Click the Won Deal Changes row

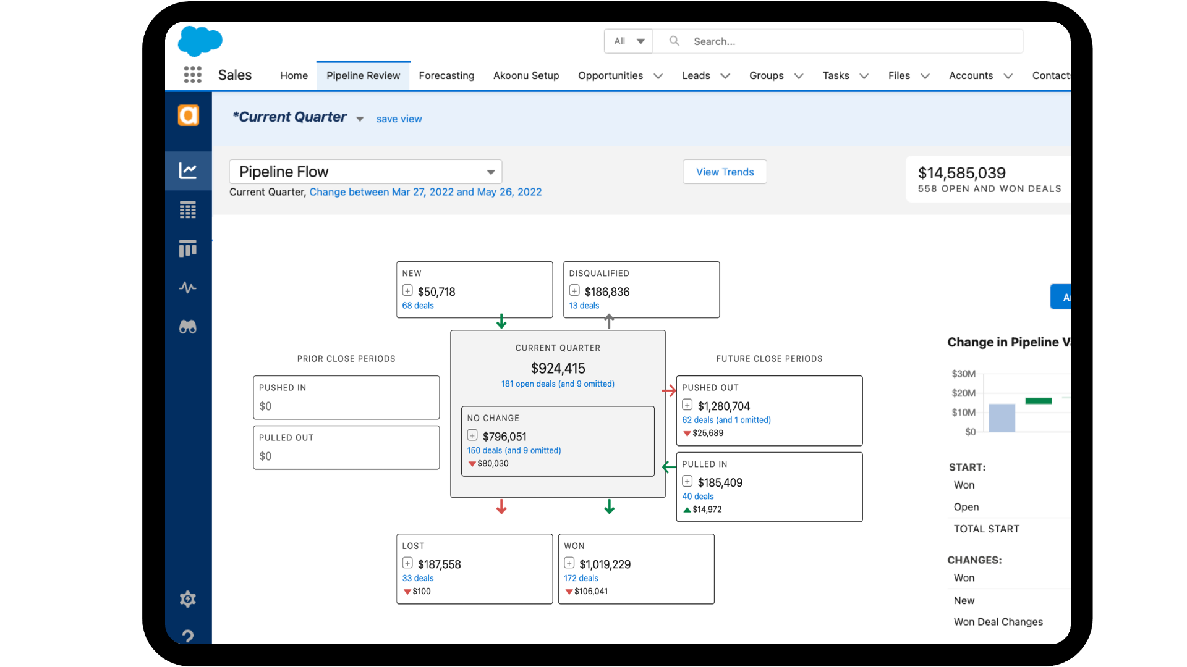pyautogui.click(x=998, y=622)
